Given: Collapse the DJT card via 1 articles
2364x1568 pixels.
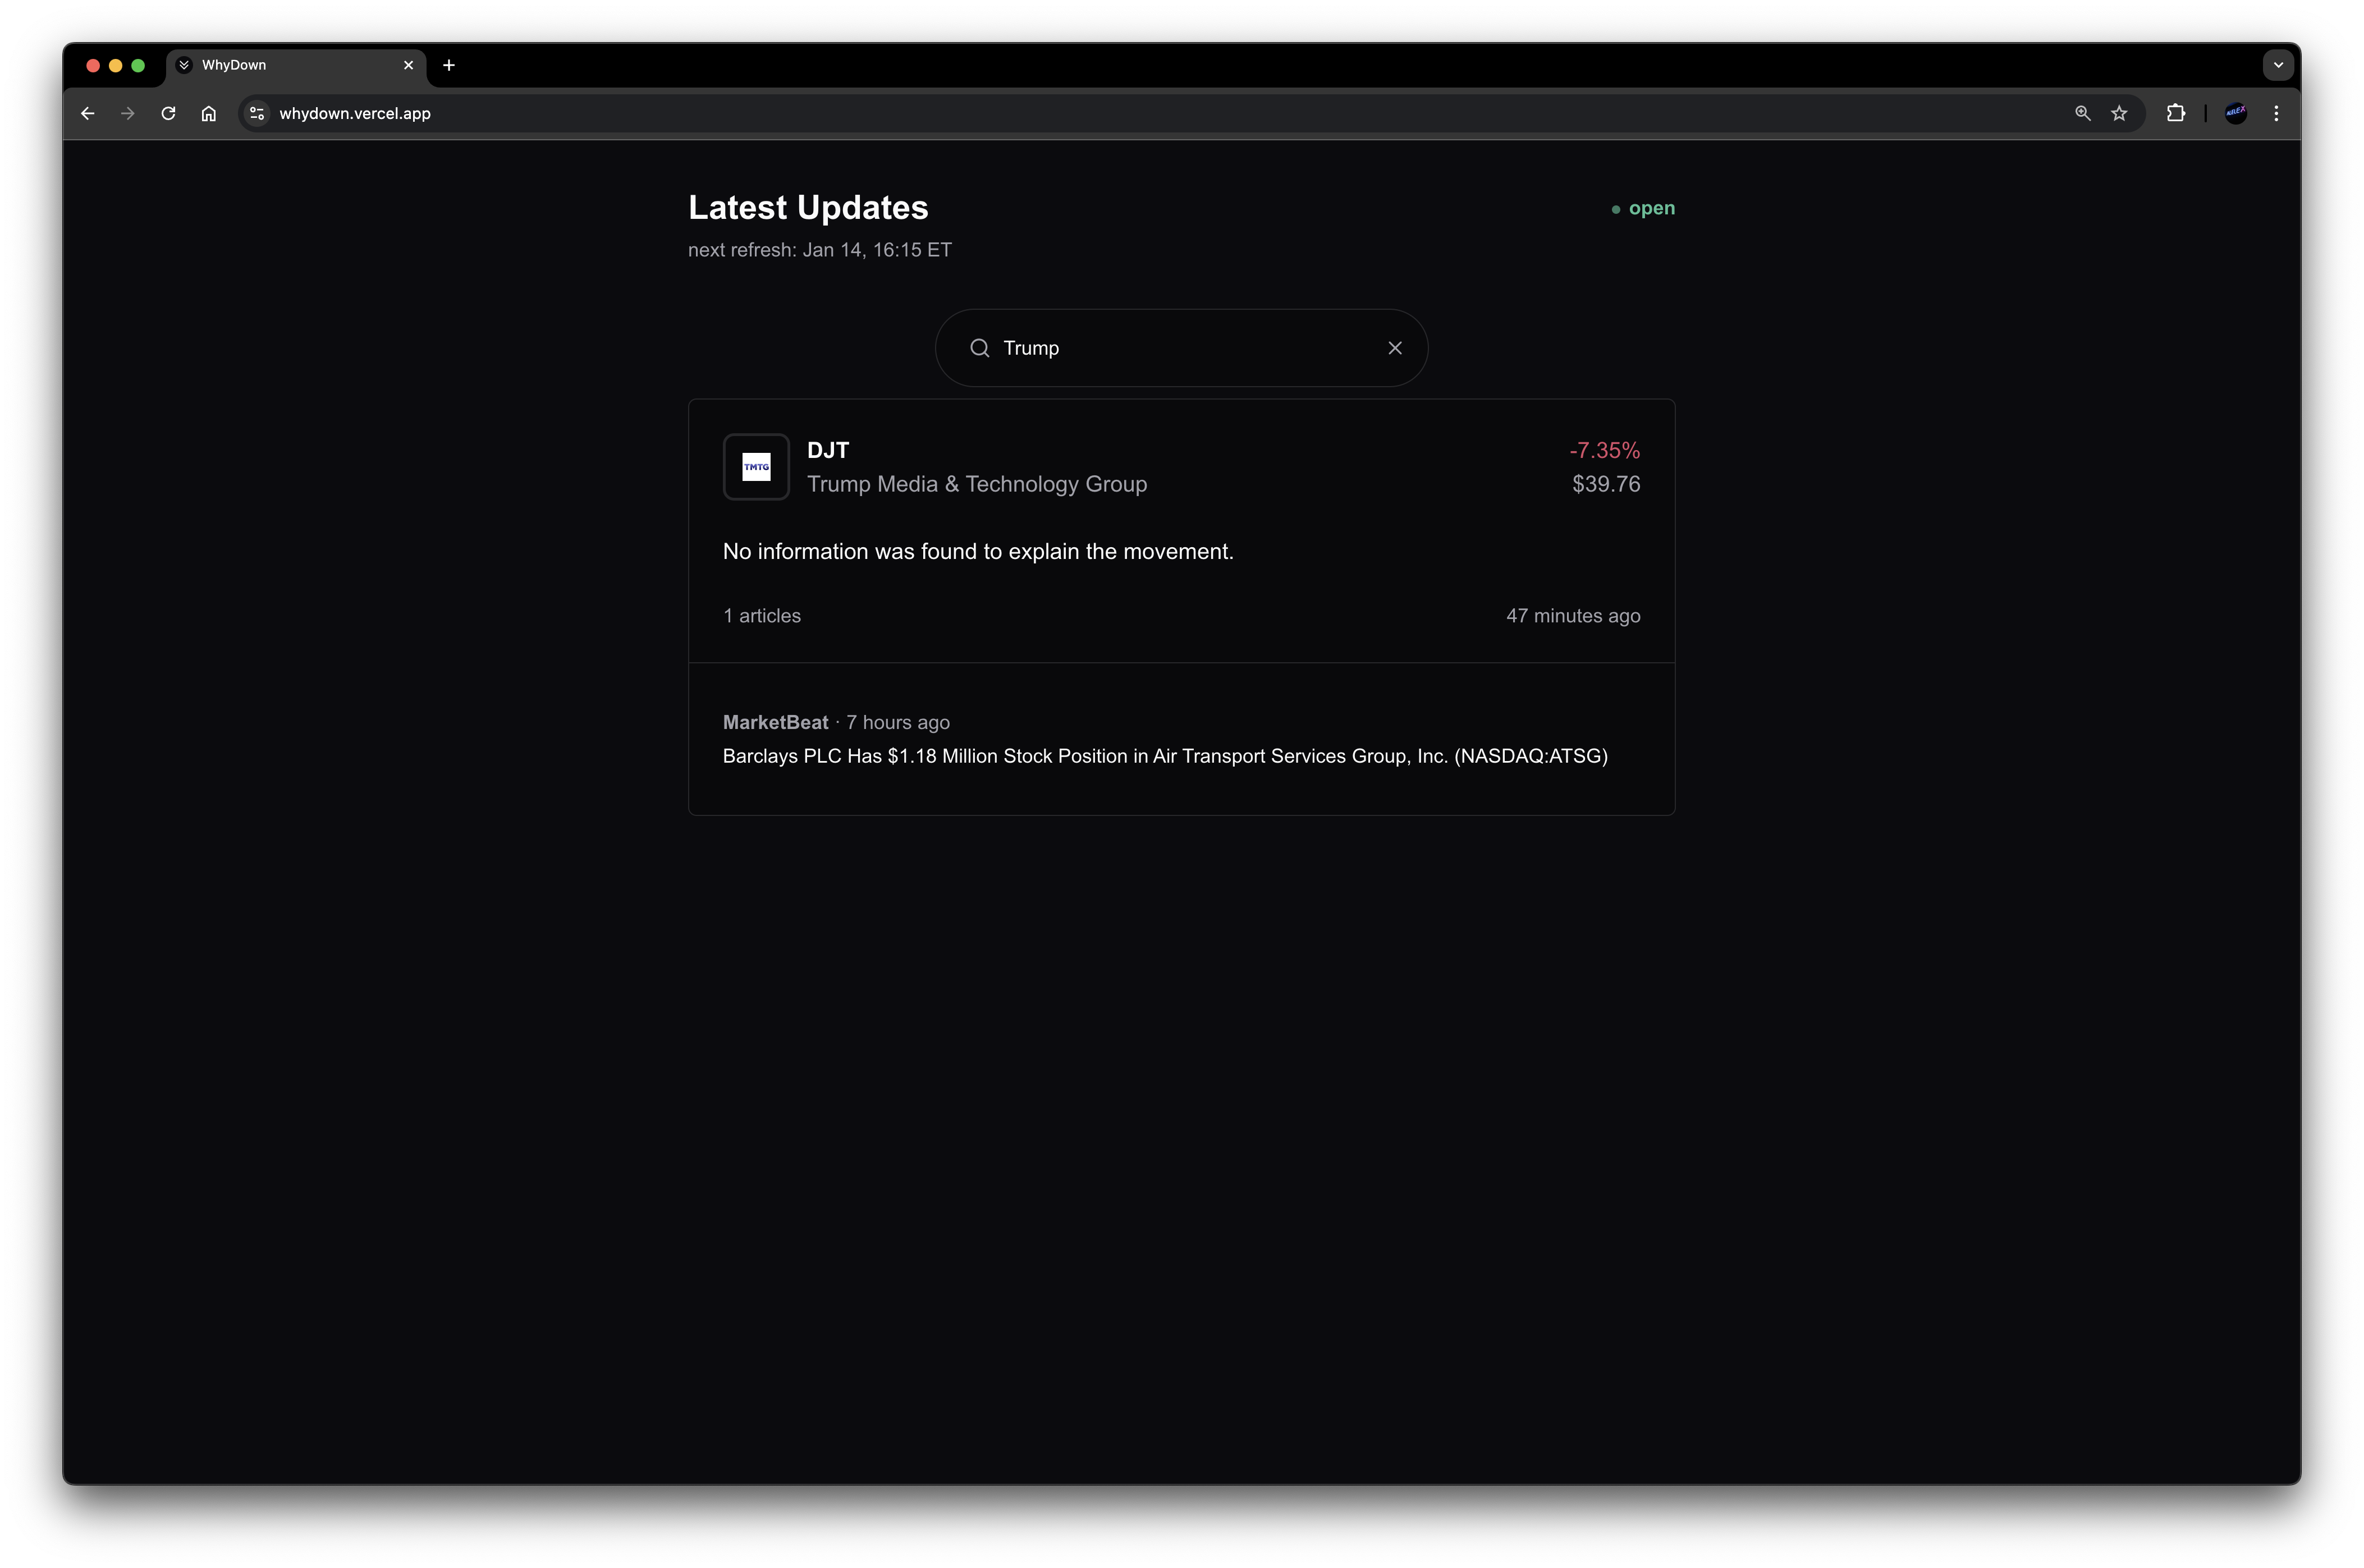Looking at the screenshot, I should [x=762, y=616].
